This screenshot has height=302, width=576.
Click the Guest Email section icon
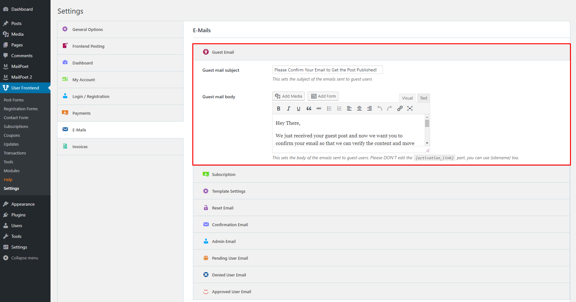click(206, 52)
